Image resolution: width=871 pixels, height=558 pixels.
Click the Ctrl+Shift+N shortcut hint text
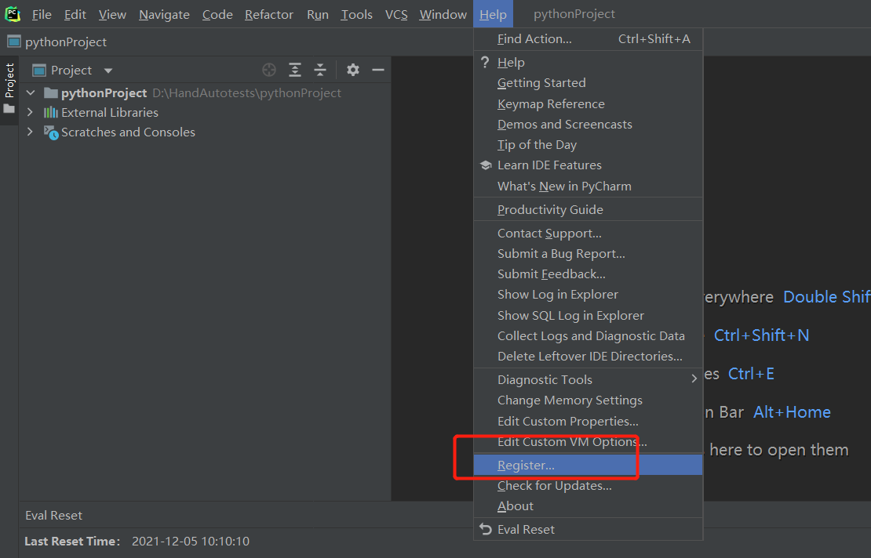point(761,335)
